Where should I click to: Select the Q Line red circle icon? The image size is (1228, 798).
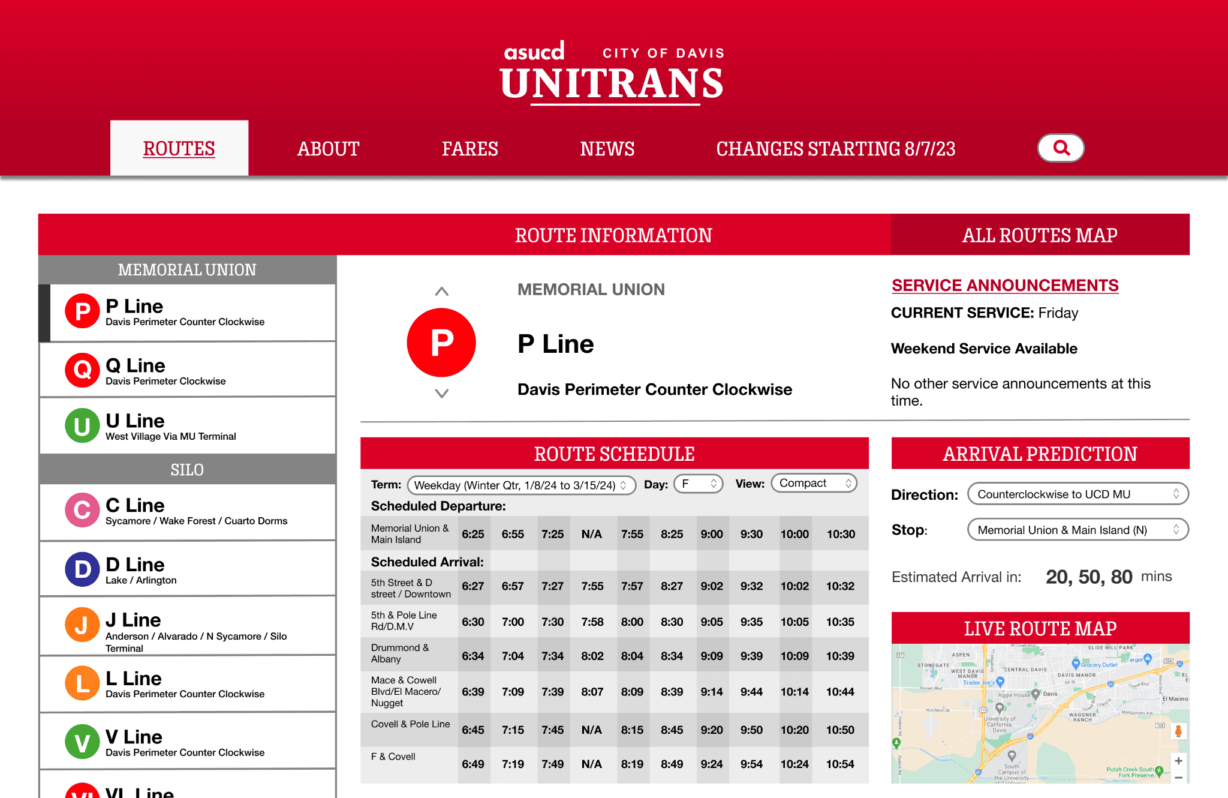82,370
